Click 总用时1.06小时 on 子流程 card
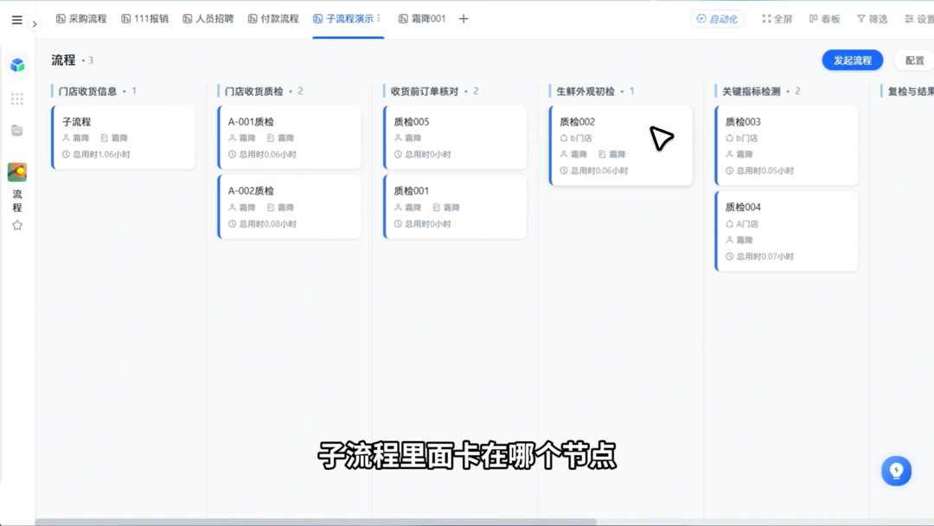Viewport: 934px width, 526px height. (x=101, y=154)
